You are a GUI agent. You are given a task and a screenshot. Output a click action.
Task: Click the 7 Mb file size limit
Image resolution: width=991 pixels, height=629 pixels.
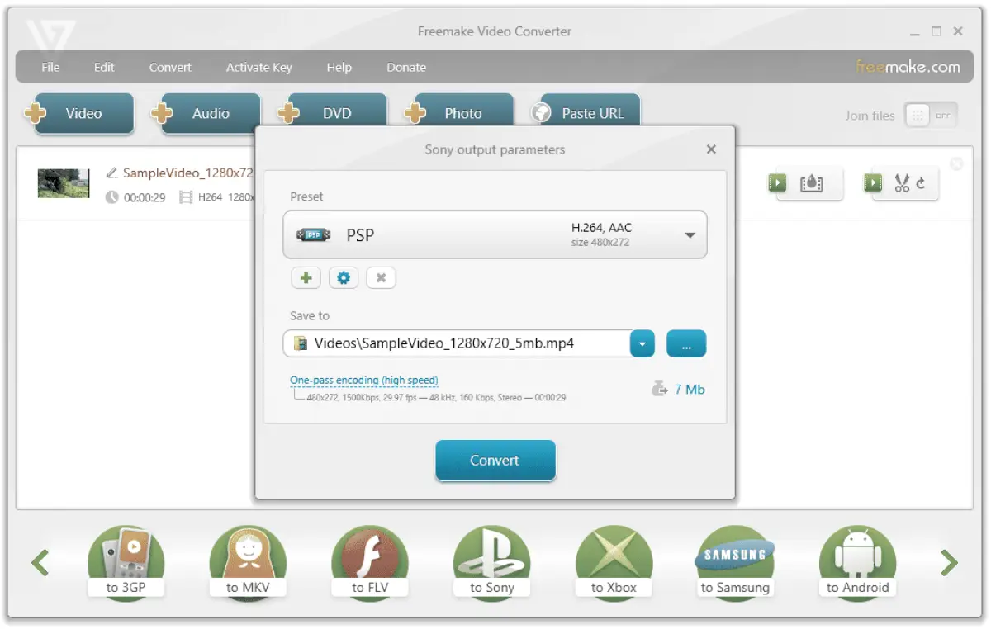coord(679,389)
